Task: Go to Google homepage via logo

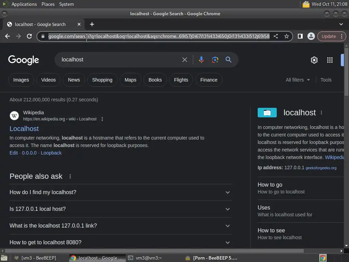Action: click(24, 60)
